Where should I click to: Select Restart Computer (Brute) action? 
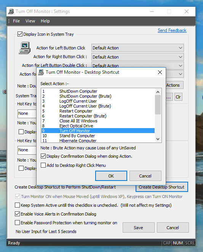pyautogui.click(x=98, y=116)
